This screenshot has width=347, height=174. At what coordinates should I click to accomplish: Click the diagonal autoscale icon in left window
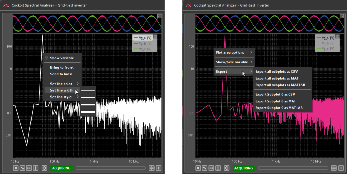22,168
